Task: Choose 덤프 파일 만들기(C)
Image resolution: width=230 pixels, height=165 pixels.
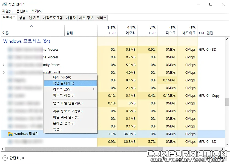Action: coord(70,103)
